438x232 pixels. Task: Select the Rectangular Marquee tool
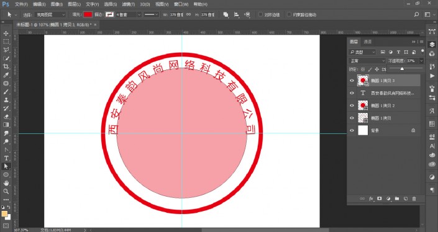(6, 42)
